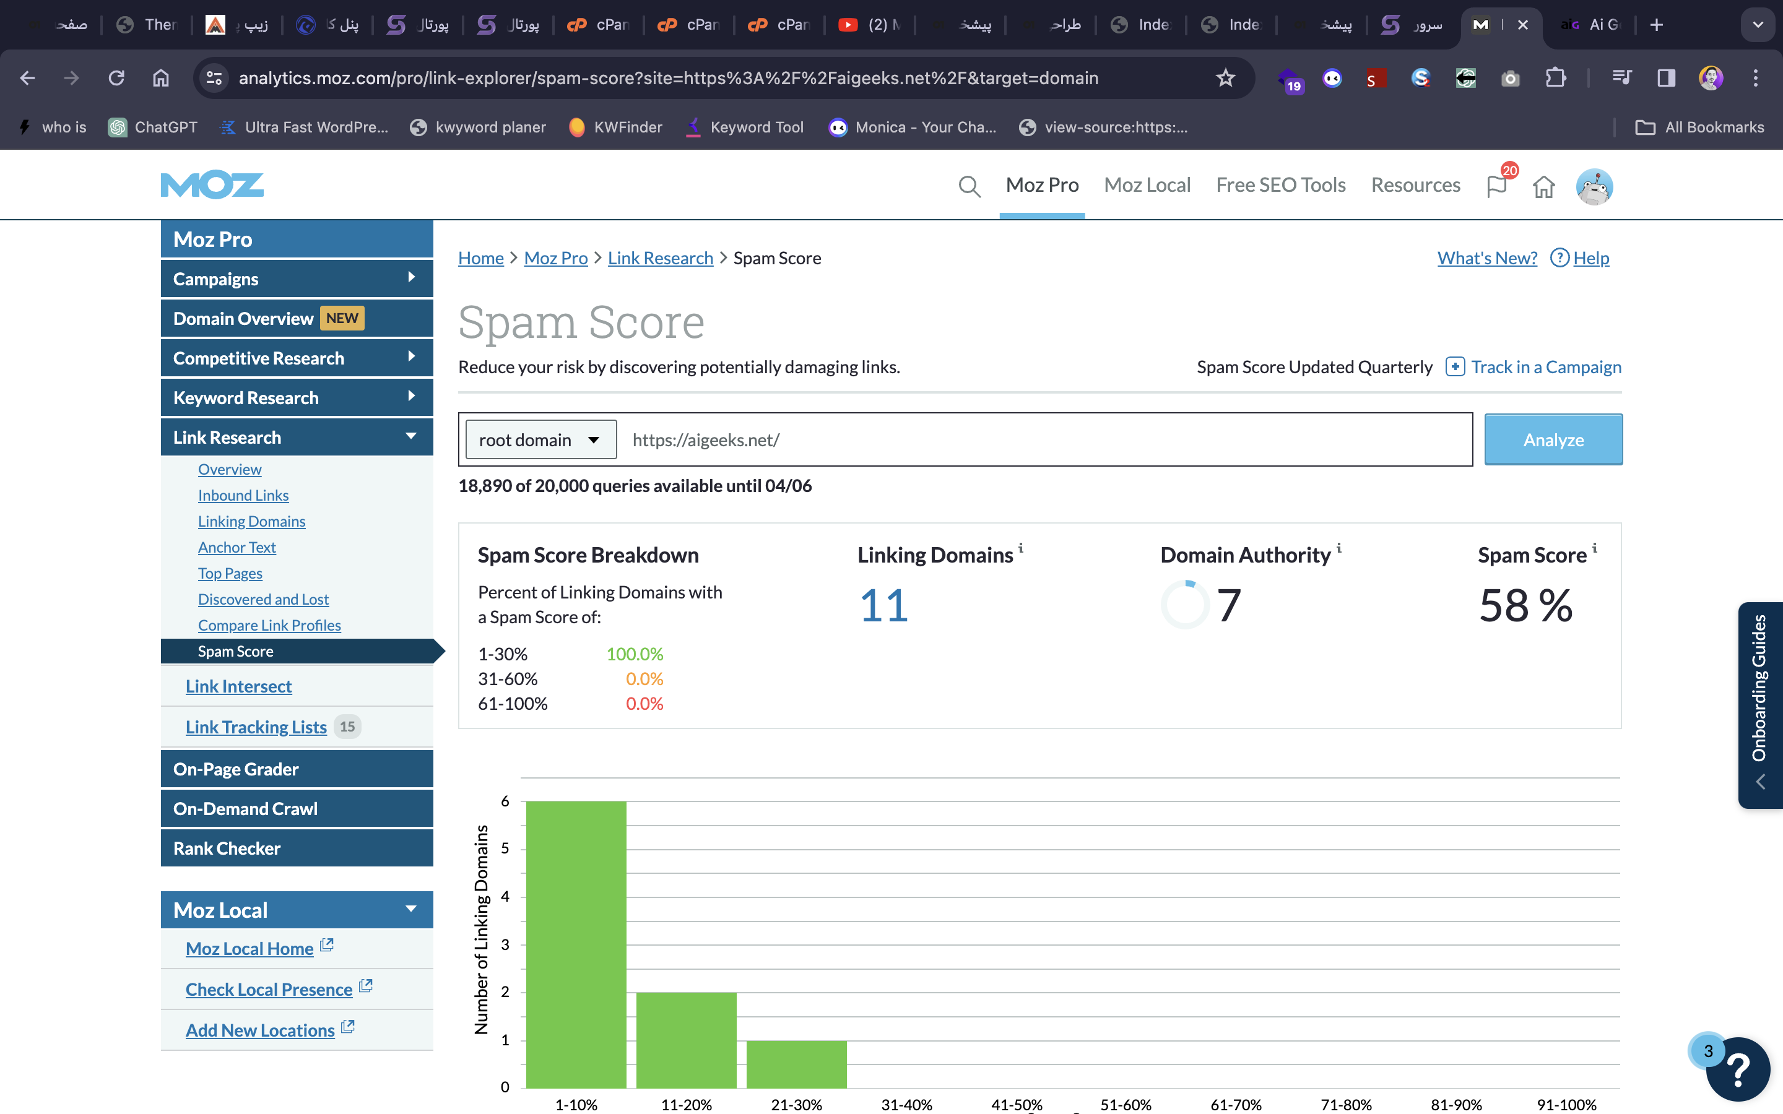Open the help question bubble widget
This screenshot has width=1783, height=1114.
pos(1737,1069)
